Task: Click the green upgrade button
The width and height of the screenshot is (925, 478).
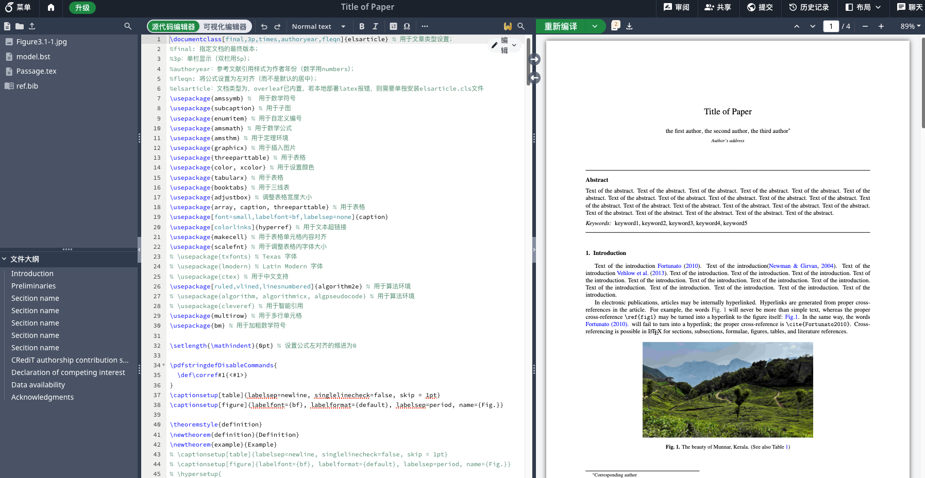Action: pos(82,8)
